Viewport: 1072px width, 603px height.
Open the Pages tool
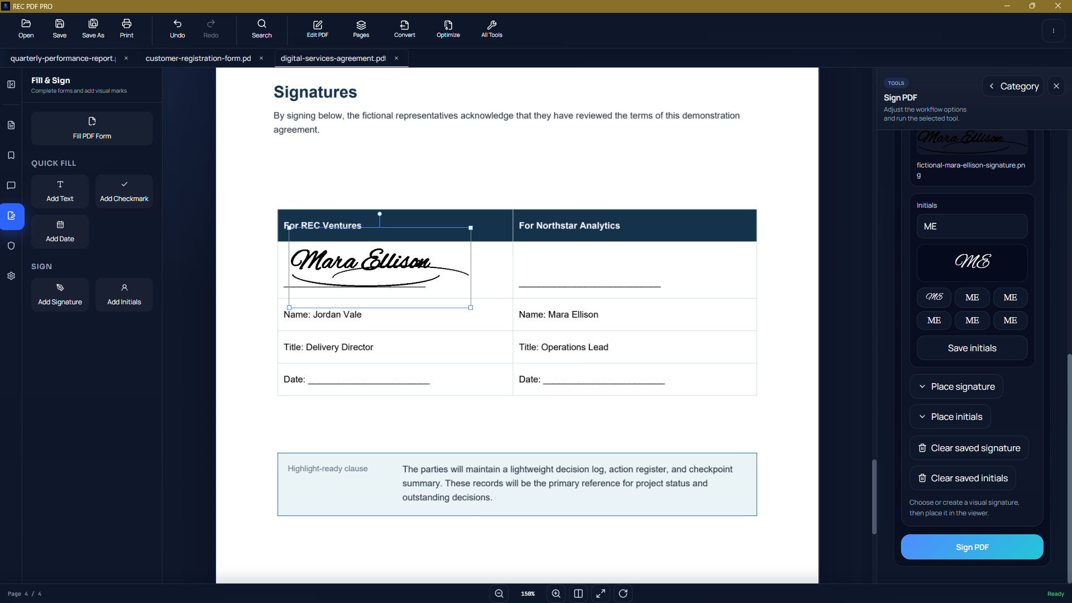click(361, 29)
